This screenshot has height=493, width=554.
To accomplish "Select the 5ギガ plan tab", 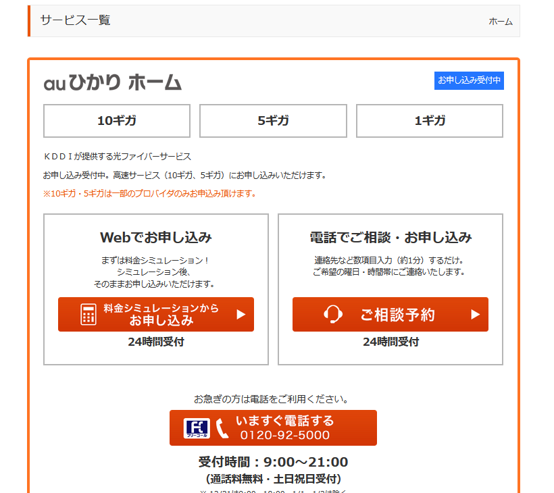I will click(273, 121).
